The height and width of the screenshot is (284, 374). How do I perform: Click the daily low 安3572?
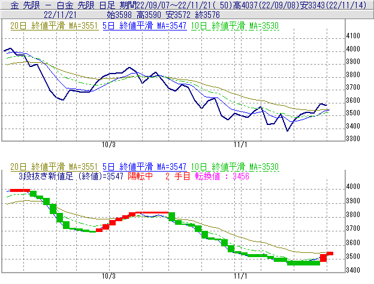pos(178,15)
